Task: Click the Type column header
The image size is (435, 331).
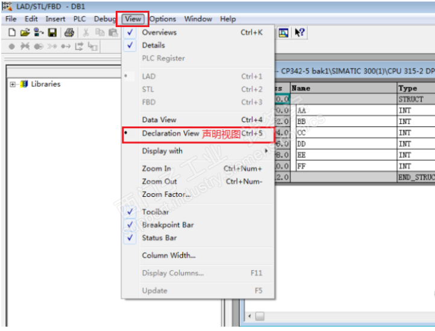Action: point(416,88)
